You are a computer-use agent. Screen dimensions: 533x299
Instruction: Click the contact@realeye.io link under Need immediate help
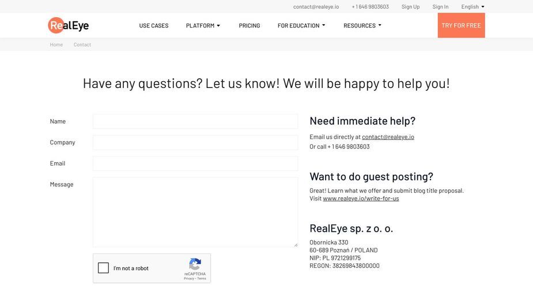click(x=388, y=137)
